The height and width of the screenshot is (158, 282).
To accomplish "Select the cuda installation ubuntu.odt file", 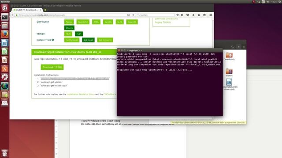I will coord(229,84).
